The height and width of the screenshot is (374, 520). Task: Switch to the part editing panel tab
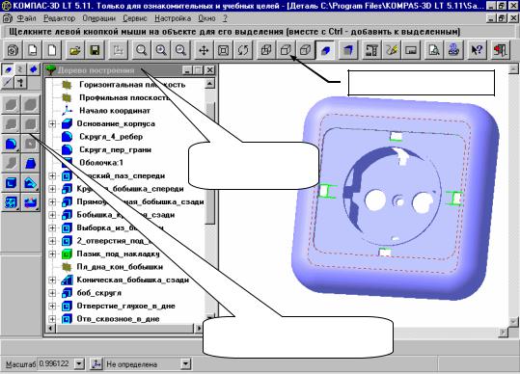[x=8, y=69]
